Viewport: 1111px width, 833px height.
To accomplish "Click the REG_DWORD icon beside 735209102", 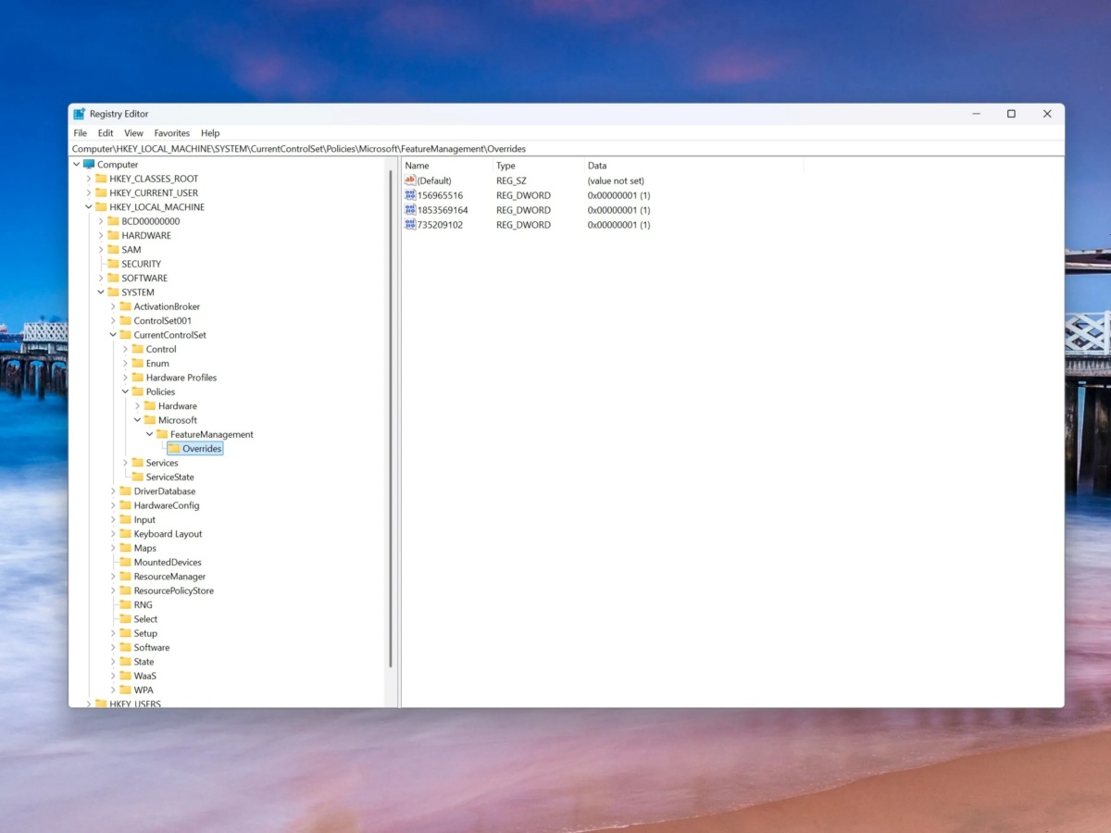I will (x=409, y=225).
